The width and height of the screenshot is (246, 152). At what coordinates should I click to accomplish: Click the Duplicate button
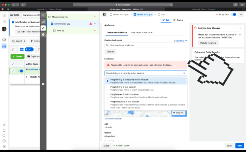(x=33, y=56)
